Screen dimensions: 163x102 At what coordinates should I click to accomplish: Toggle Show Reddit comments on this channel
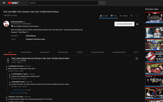(x=12, y=26)
